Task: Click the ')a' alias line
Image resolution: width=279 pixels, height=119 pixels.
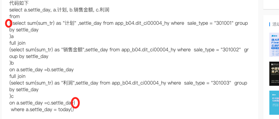Action: 11,37
